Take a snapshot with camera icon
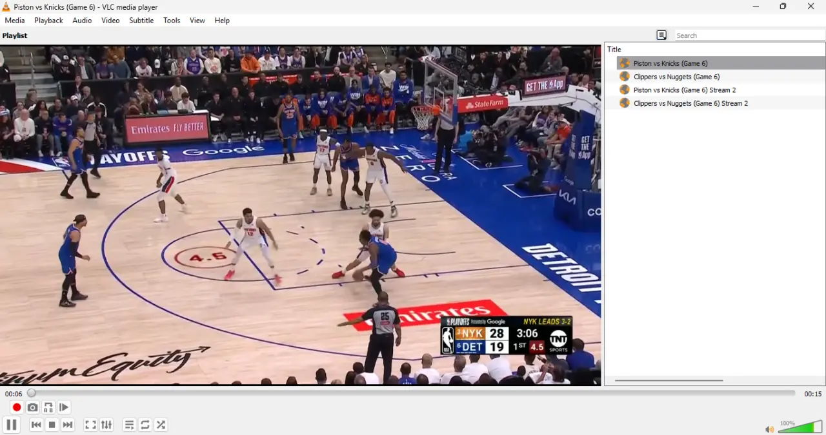Viewport: 826px width, 435px height. [32, 407]
